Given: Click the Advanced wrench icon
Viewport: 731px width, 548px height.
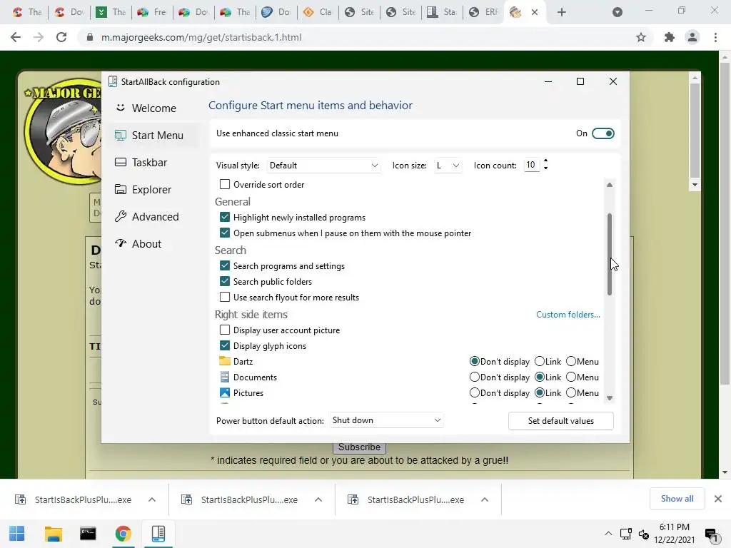Looking at the screenshot, I should pyautogui.click(x=120, y=216).
